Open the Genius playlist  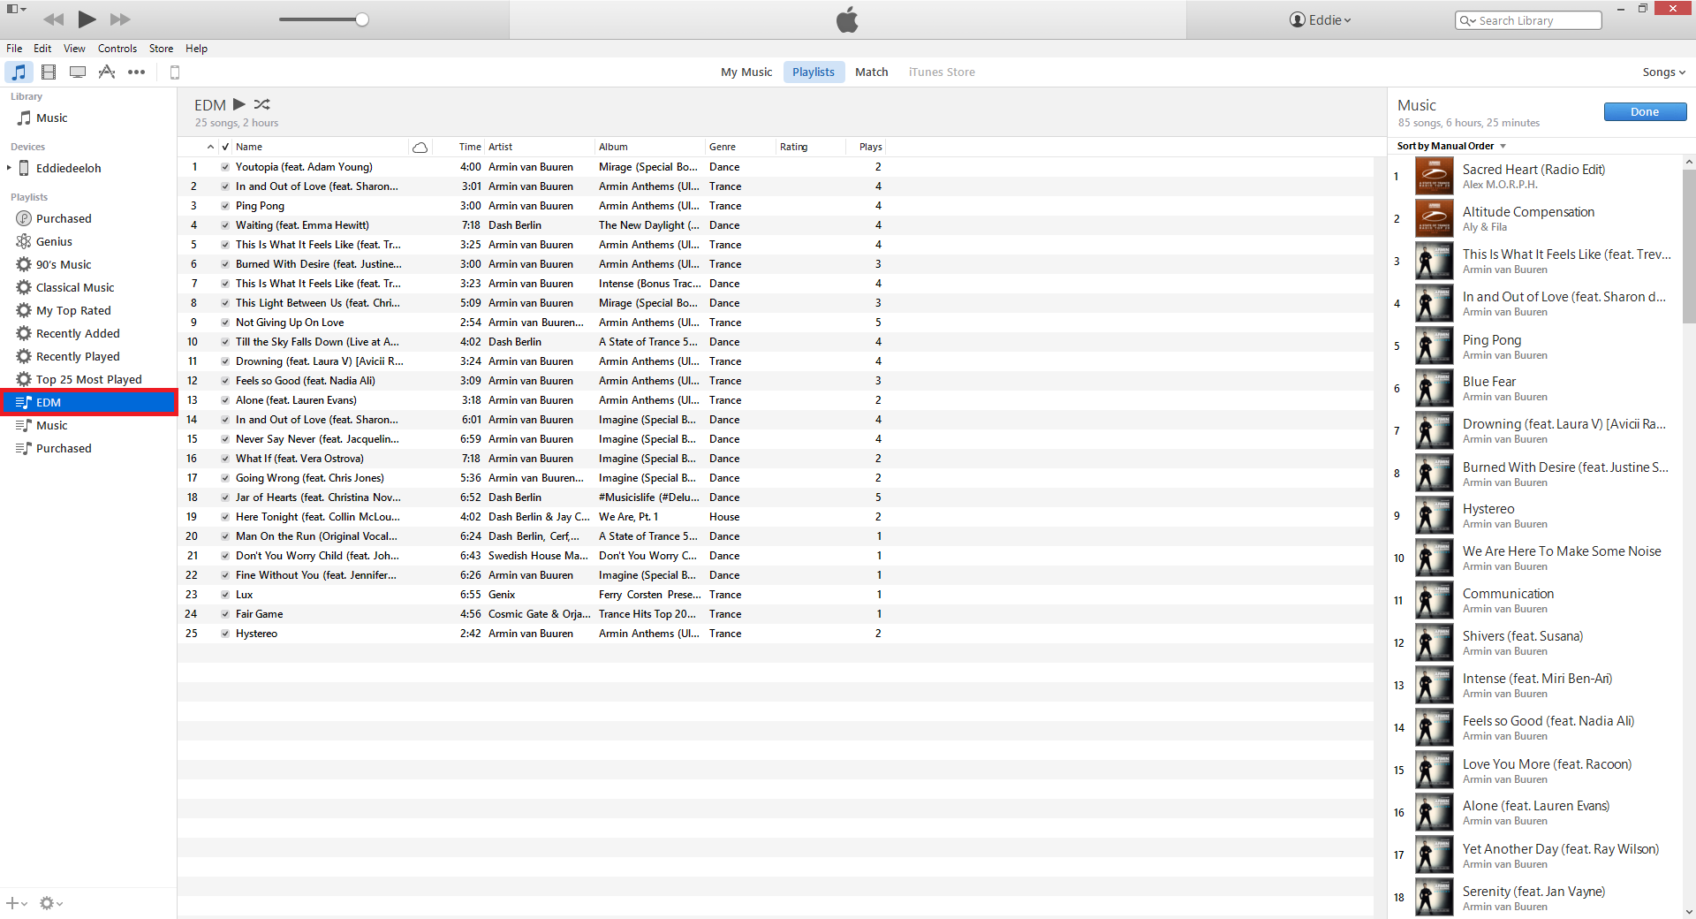click(x=54, y=241)
